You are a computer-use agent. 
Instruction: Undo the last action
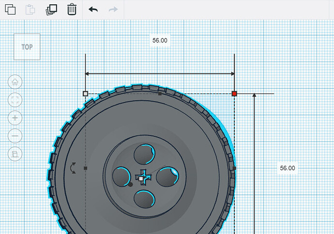[x=93, y=9]
